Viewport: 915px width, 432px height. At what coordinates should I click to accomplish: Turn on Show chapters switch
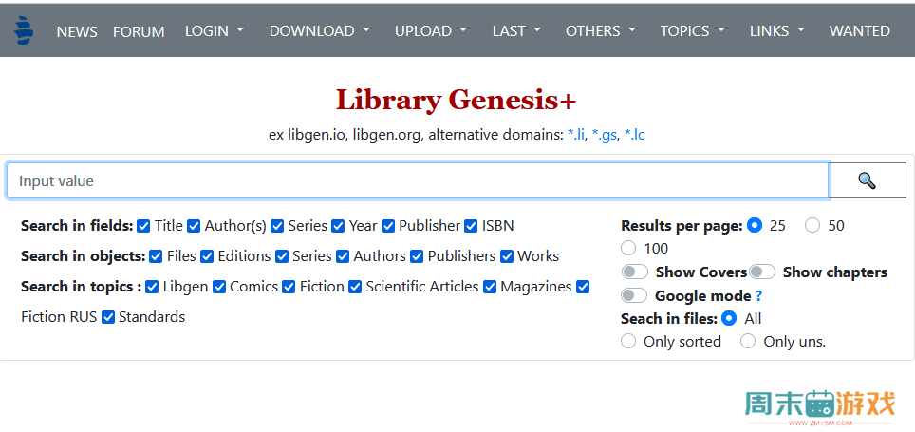pos(762,272)
